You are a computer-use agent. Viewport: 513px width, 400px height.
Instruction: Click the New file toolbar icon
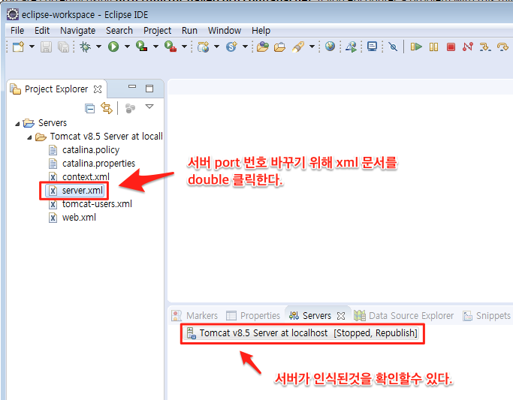pyautogui.click(x=18, y=47)
